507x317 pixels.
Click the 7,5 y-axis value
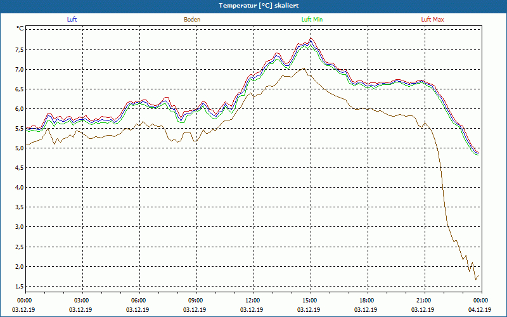[x=20, y=50]
